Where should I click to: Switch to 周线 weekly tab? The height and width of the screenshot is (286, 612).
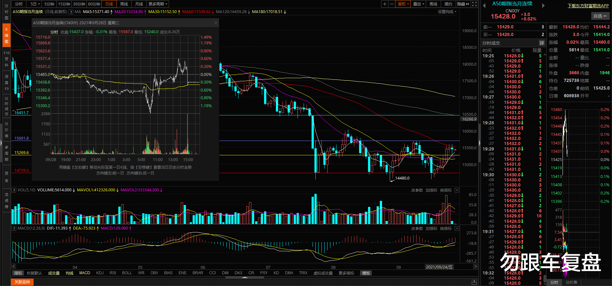[x=124, y=4]
